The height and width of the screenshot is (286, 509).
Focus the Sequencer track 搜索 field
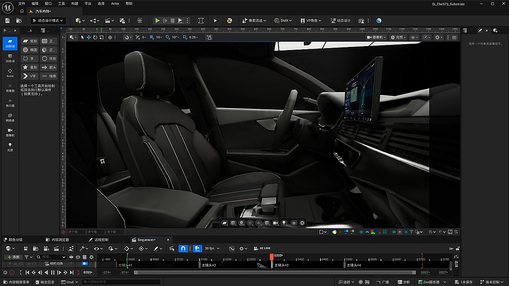[x=51, y=257]
